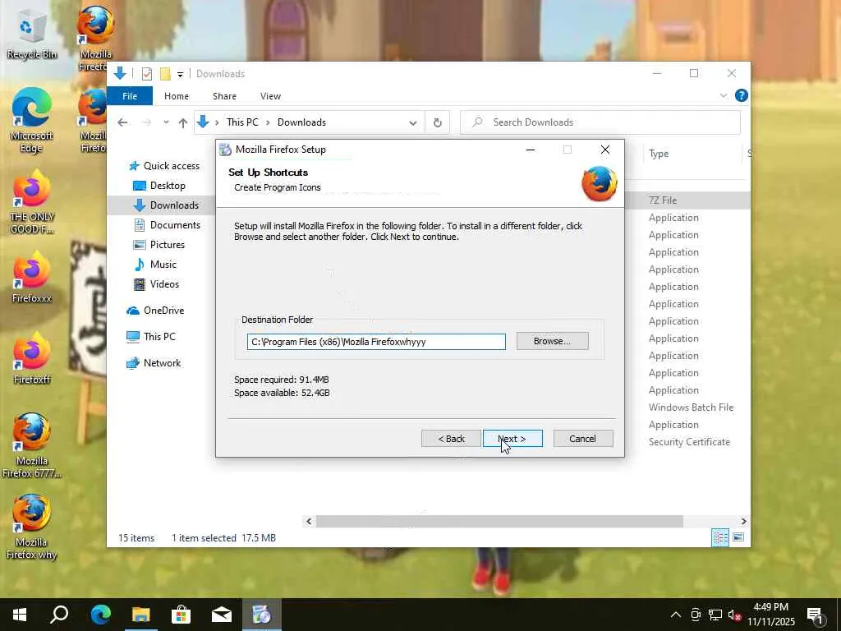841x631 pixels.
Task: Open Mail app in taskbar
Action: [221, 615]
